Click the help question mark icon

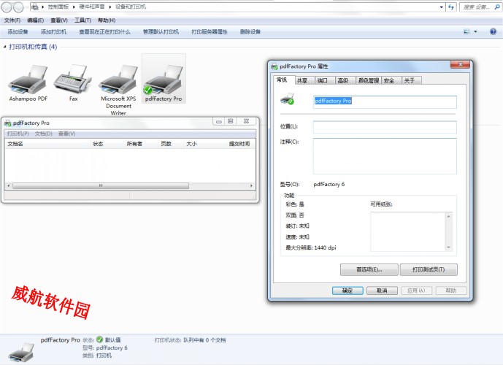coord(494,32)
